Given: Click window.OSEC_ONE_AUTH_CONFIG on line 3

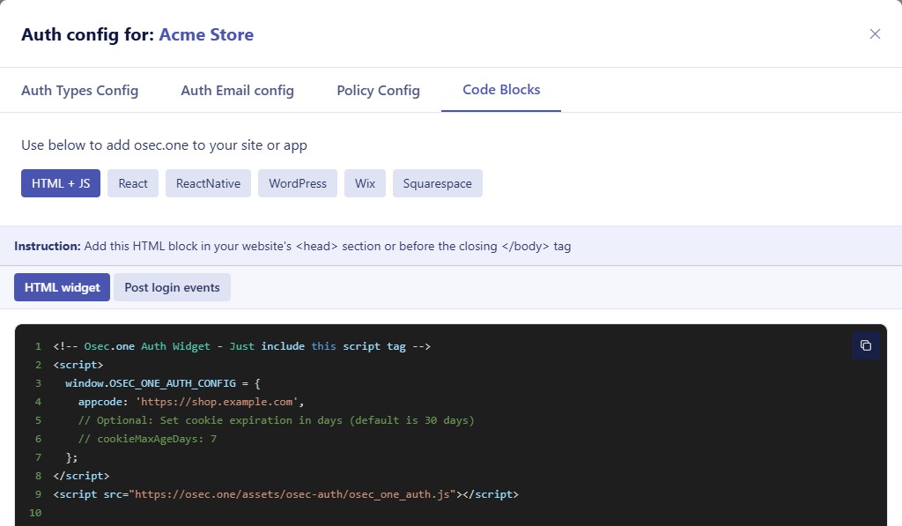Looking at the screenshot, I should pos(151,383).
